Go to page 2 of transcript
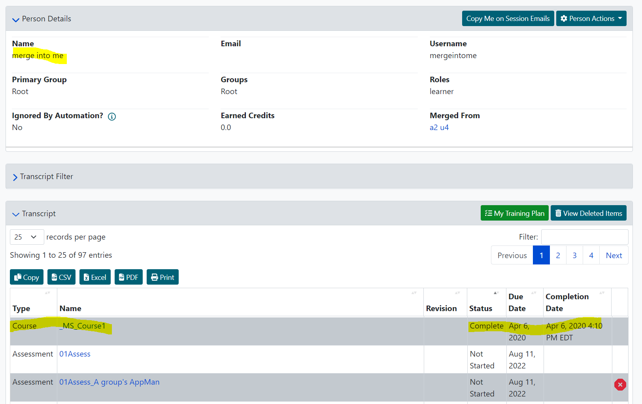 558,255
